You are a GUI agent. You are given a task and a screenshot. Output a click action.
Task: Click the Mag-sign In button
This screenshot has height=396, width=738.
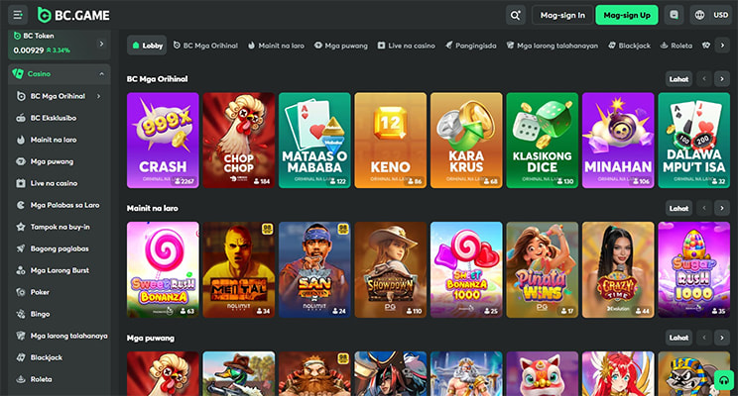point(562,15)
